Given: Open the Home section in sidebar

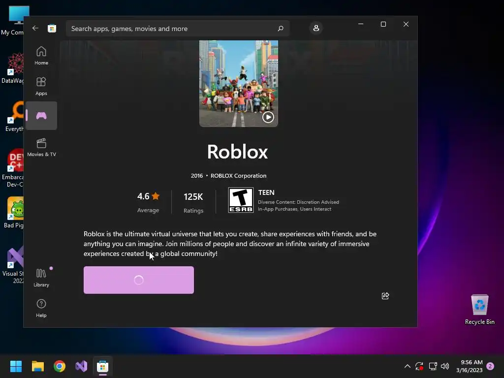Looking at the screenshot, I should click(41, 56).
